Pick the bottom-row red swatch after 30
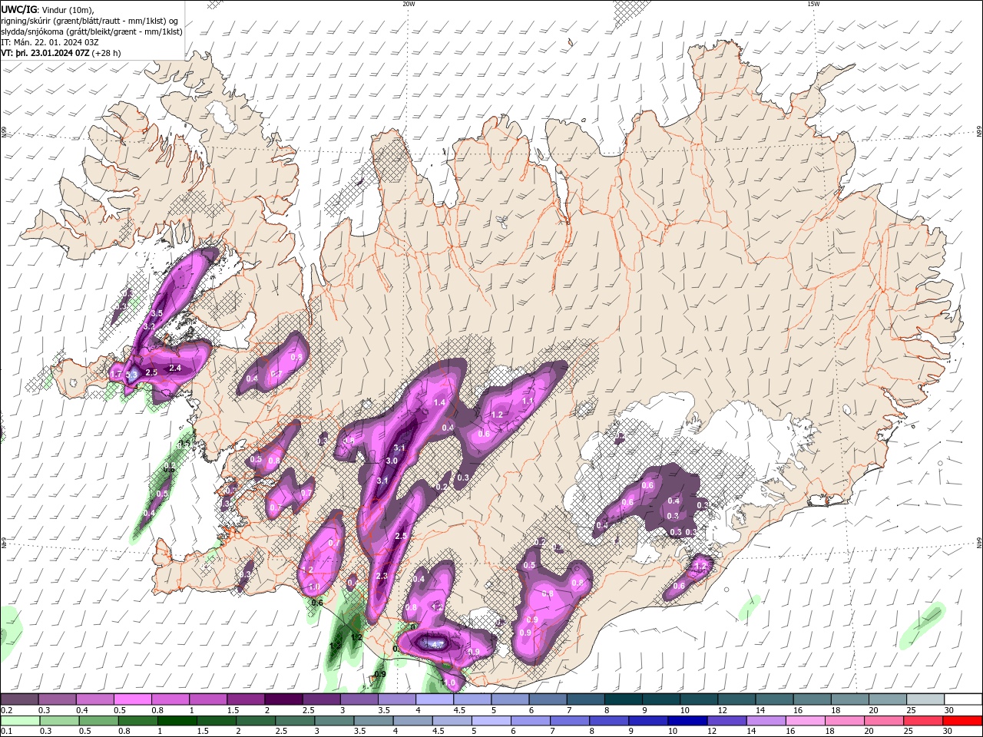Screen dimensions: 983x737 (x=963, y=721)
